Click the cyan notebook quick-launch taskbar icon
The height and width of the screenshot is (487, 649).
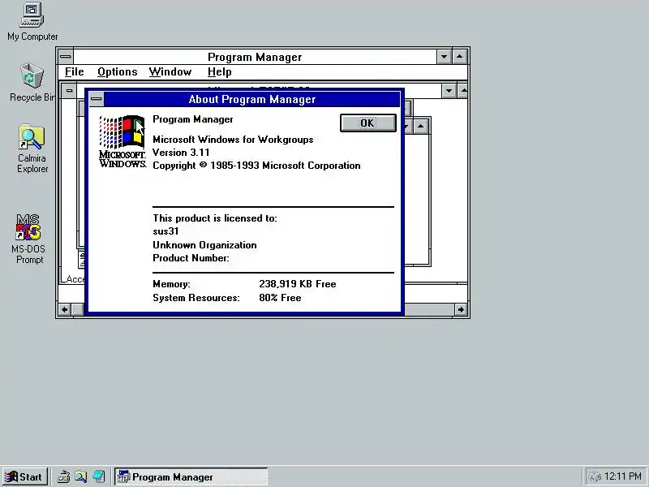click(98, 476)
